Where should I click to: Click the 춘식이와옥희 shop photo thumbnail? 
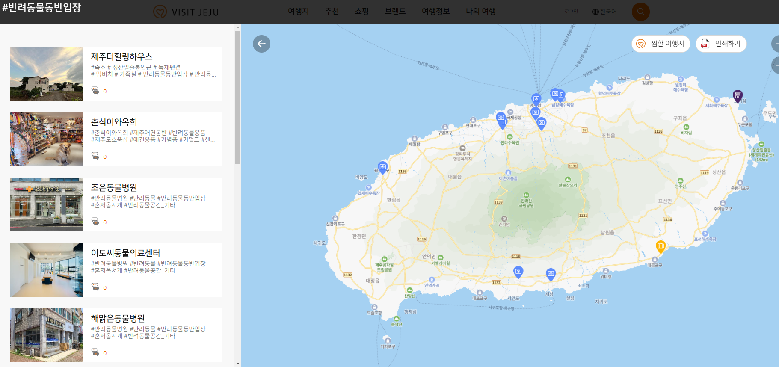(47, 139)
